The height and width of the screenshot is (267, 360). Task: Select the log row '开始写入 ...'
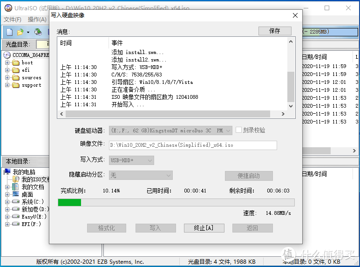(172, 105)
